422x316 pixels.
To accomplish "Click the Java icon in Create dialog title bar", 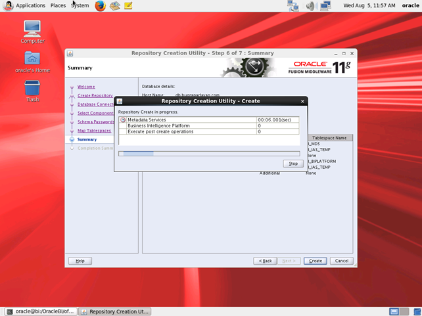I will click(x=120, y=101).
